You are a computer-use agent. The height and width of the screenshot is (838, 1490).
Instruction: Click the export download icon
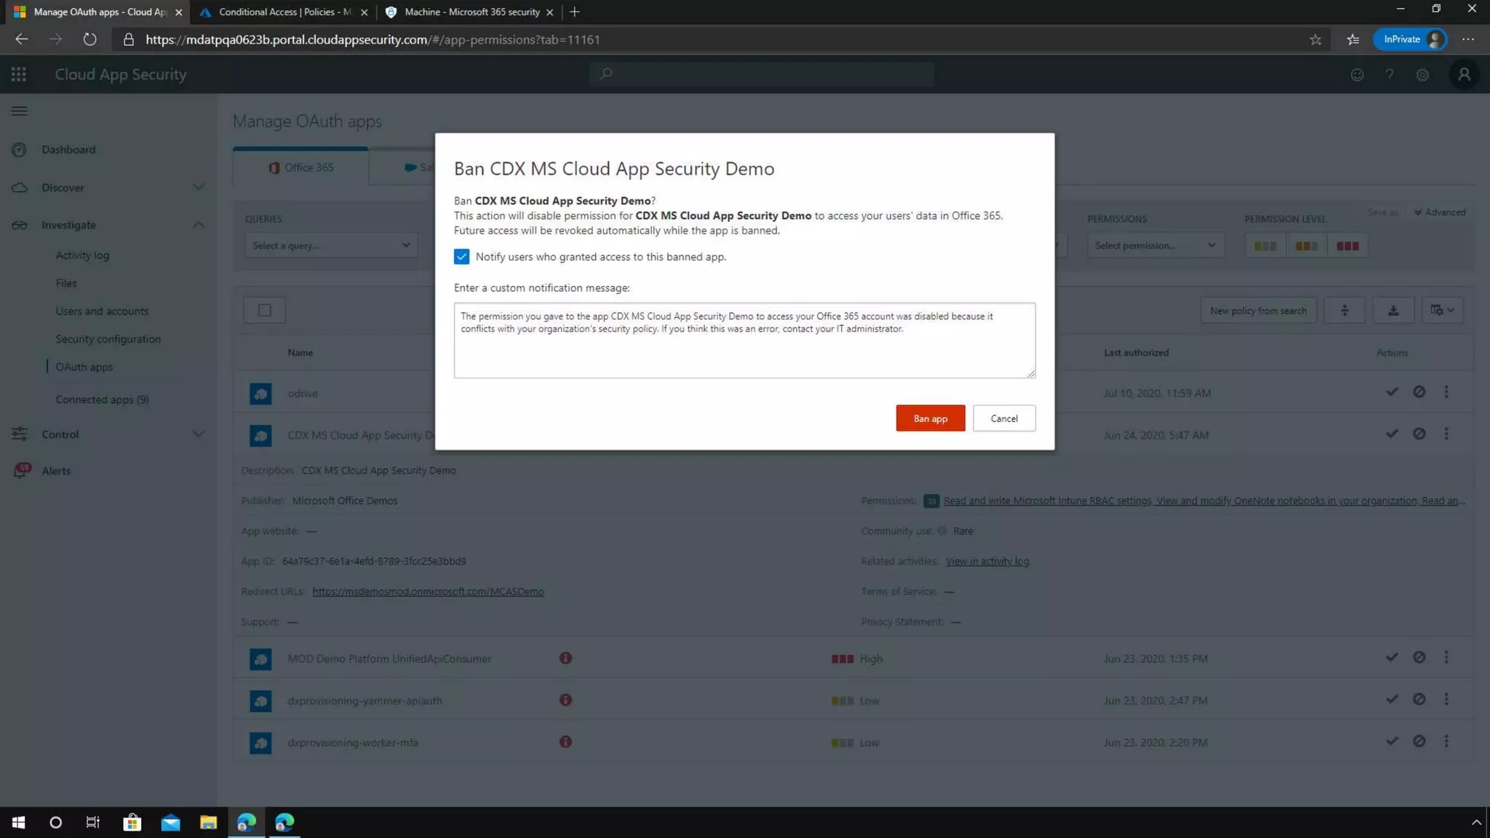(1393, 311)
